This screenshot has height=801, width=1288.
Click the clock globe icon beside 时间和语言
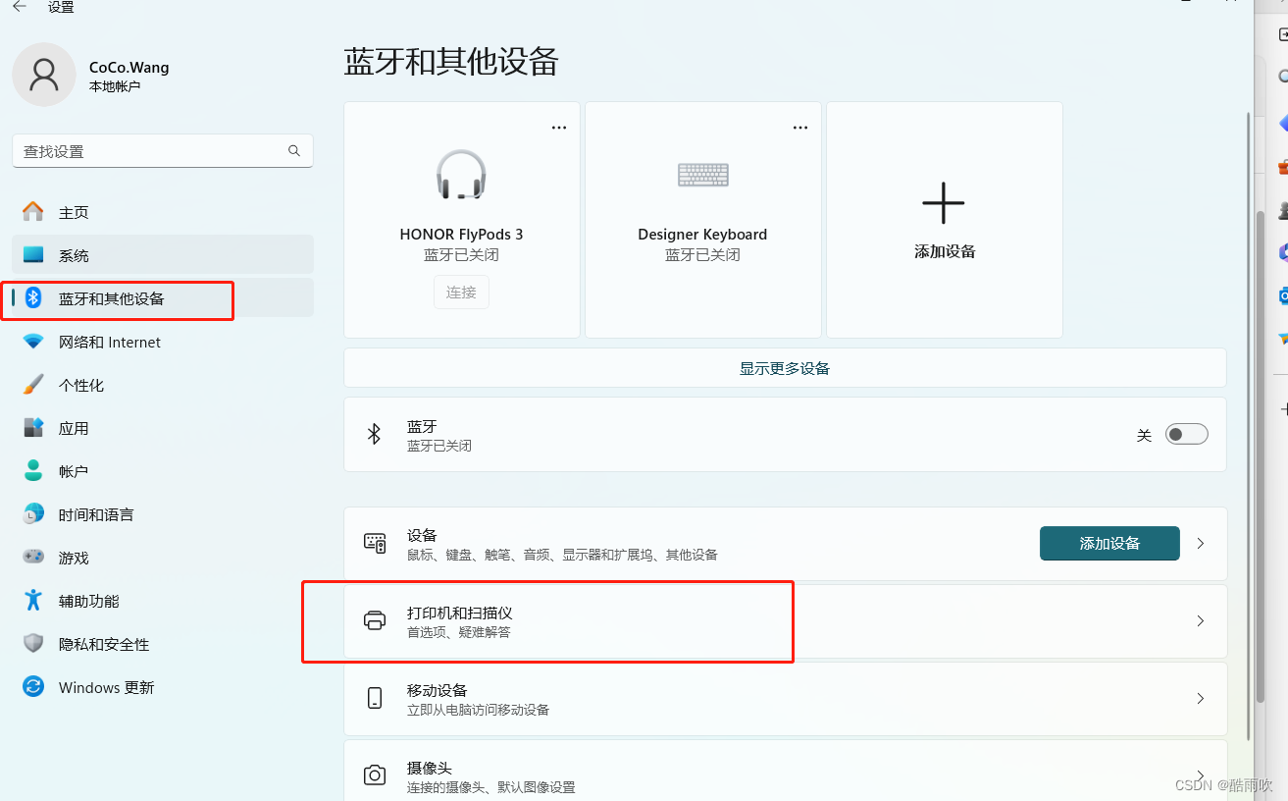tap(33, 513)
